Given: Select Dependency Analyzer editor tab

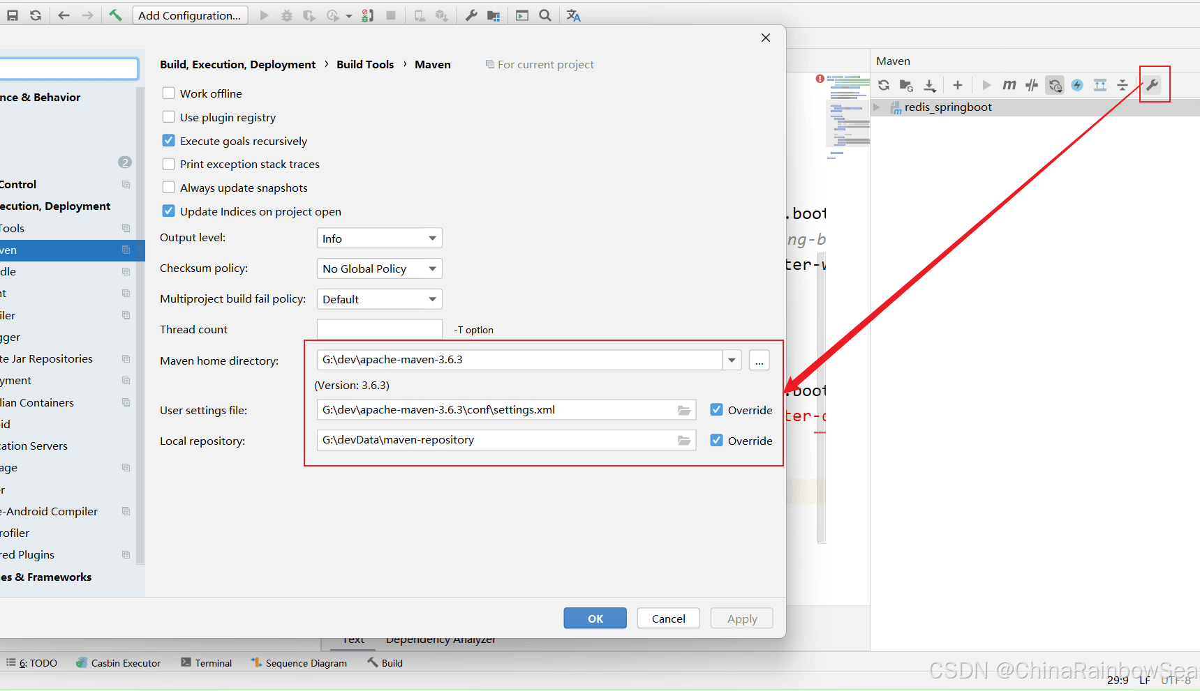Looking at the screenshot, I should click(440, 641).
